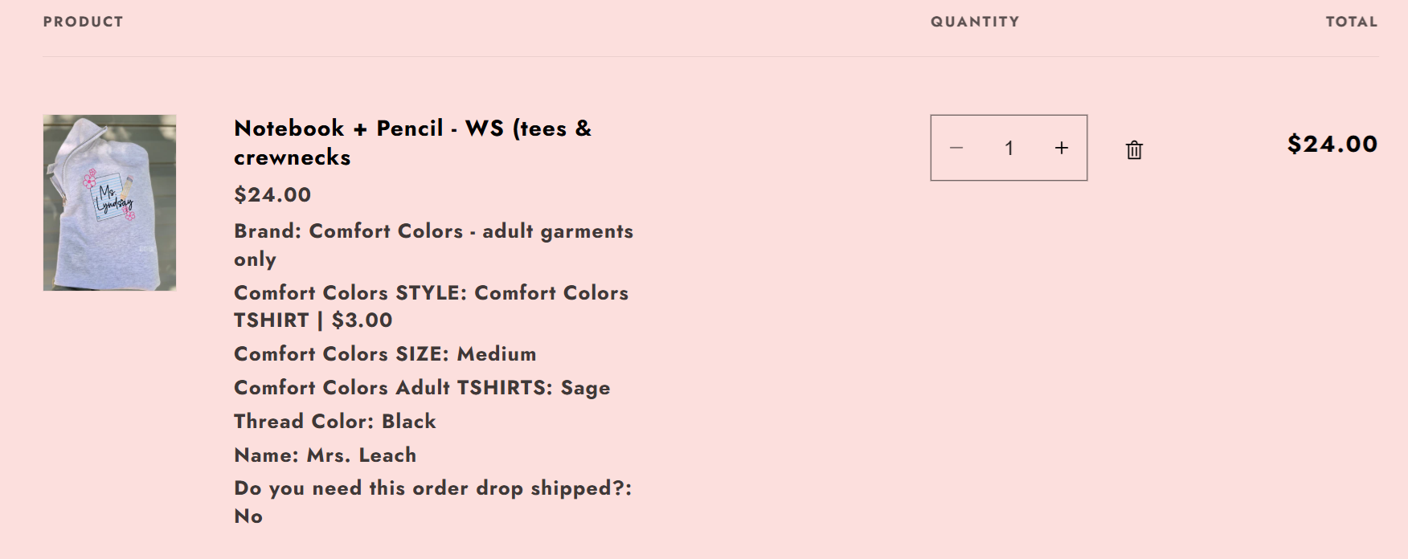The height and width of the screenshot is (559, 1408).
Task: Open the gray sweatshirt product thumbnail
Action: pyautogui.click(x=109, y=202)
